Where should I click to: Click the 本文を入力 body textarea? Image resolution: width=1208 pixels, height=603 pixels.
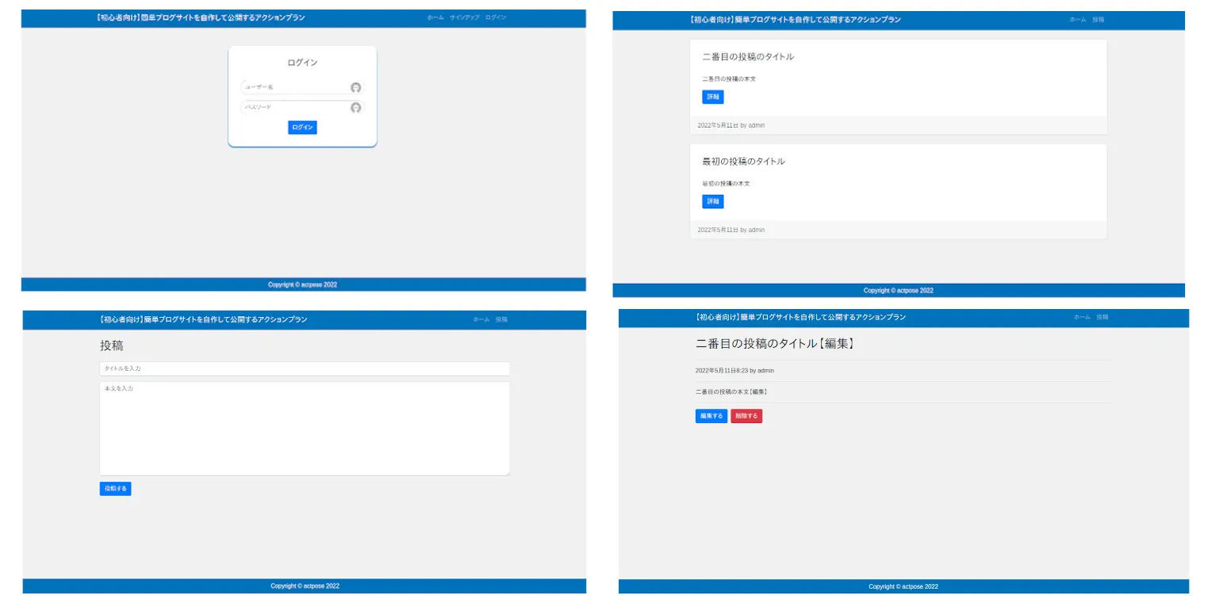click(305, 428)
